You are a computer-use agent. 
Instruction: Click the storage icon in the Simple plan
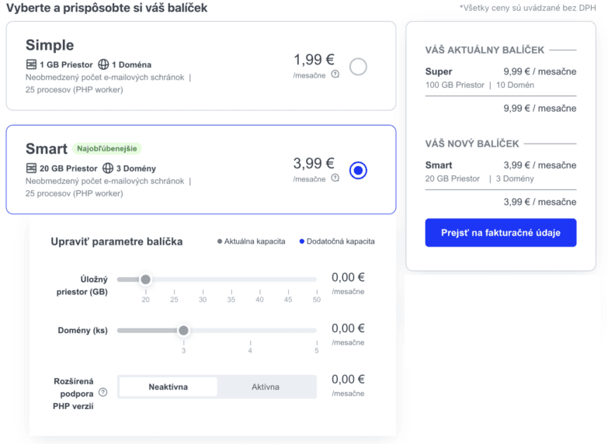31,64
